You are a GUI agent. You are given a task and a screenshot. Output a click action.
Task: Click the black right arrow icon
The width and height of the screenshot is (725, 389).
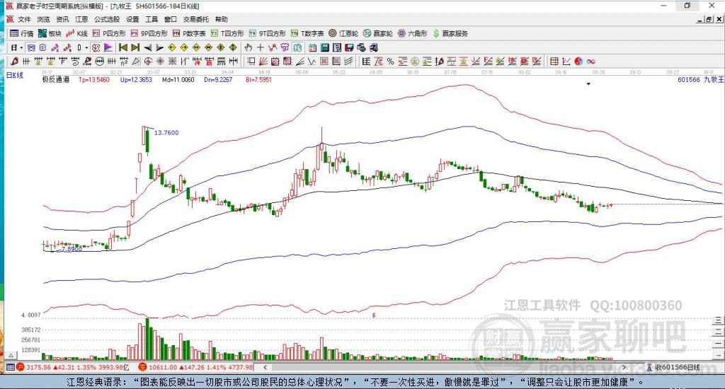159,47
